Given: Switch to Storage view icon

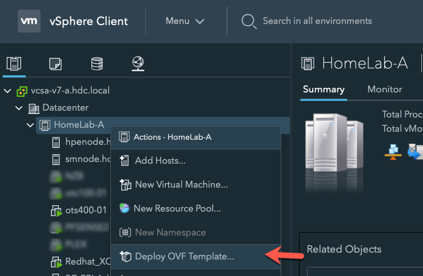Looking at the screenshot, I should point(97,64).
